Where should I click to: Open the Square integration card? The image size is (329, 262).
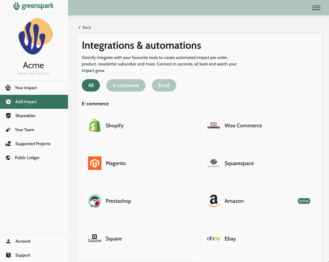click(140, 240)
